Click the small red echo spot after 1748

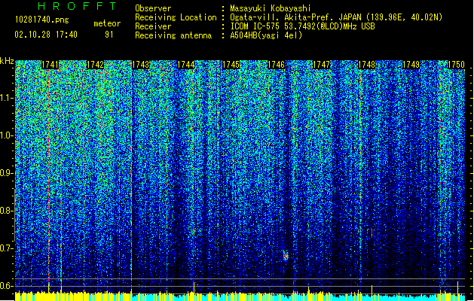(372, 233)
